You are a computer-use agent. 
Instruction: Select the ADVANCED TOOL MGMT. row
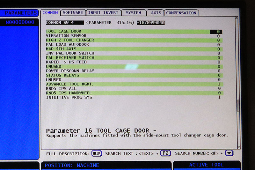[x=134, y=84]
